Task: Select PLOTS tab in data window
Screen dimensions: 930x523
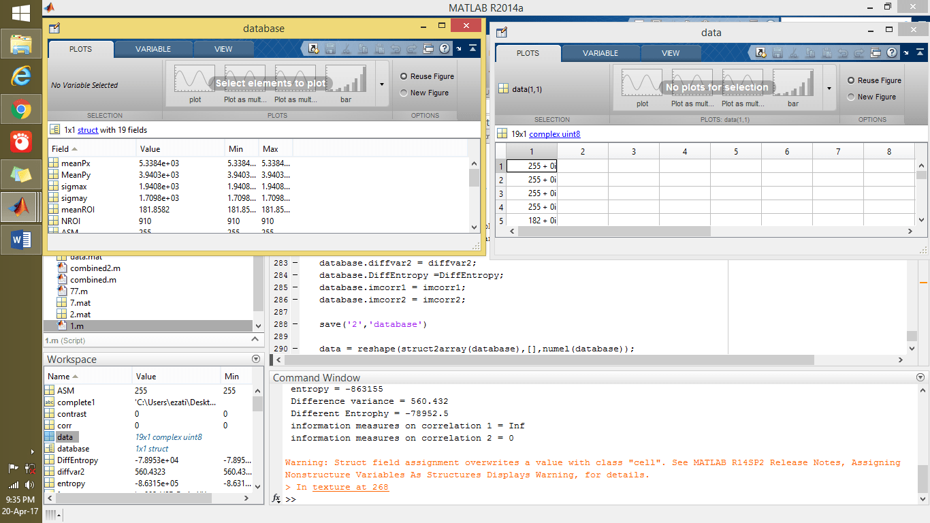Action: [528, 53]
